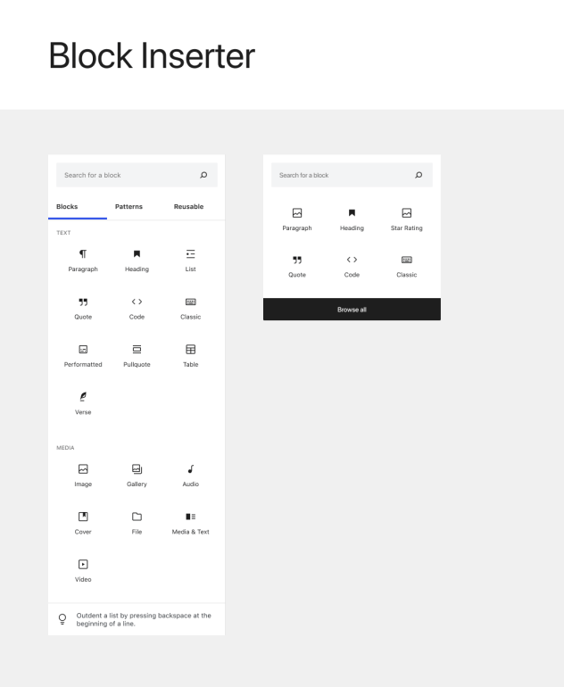Switch to the Patterns tab
This screenshot has height=687, width=564.
point(129,206)
